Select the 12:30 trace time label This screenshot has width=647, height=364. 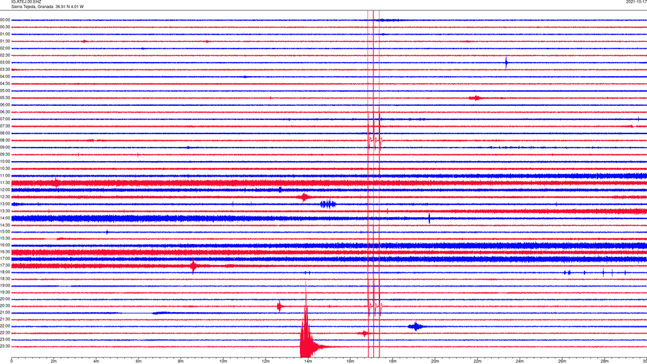pyautogui.click(x=5, y=197)
